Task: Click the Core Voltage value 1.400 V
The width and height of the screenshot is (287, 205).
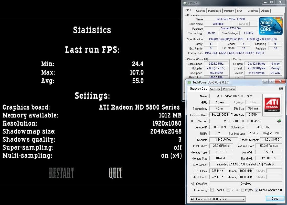Action: 249,33
